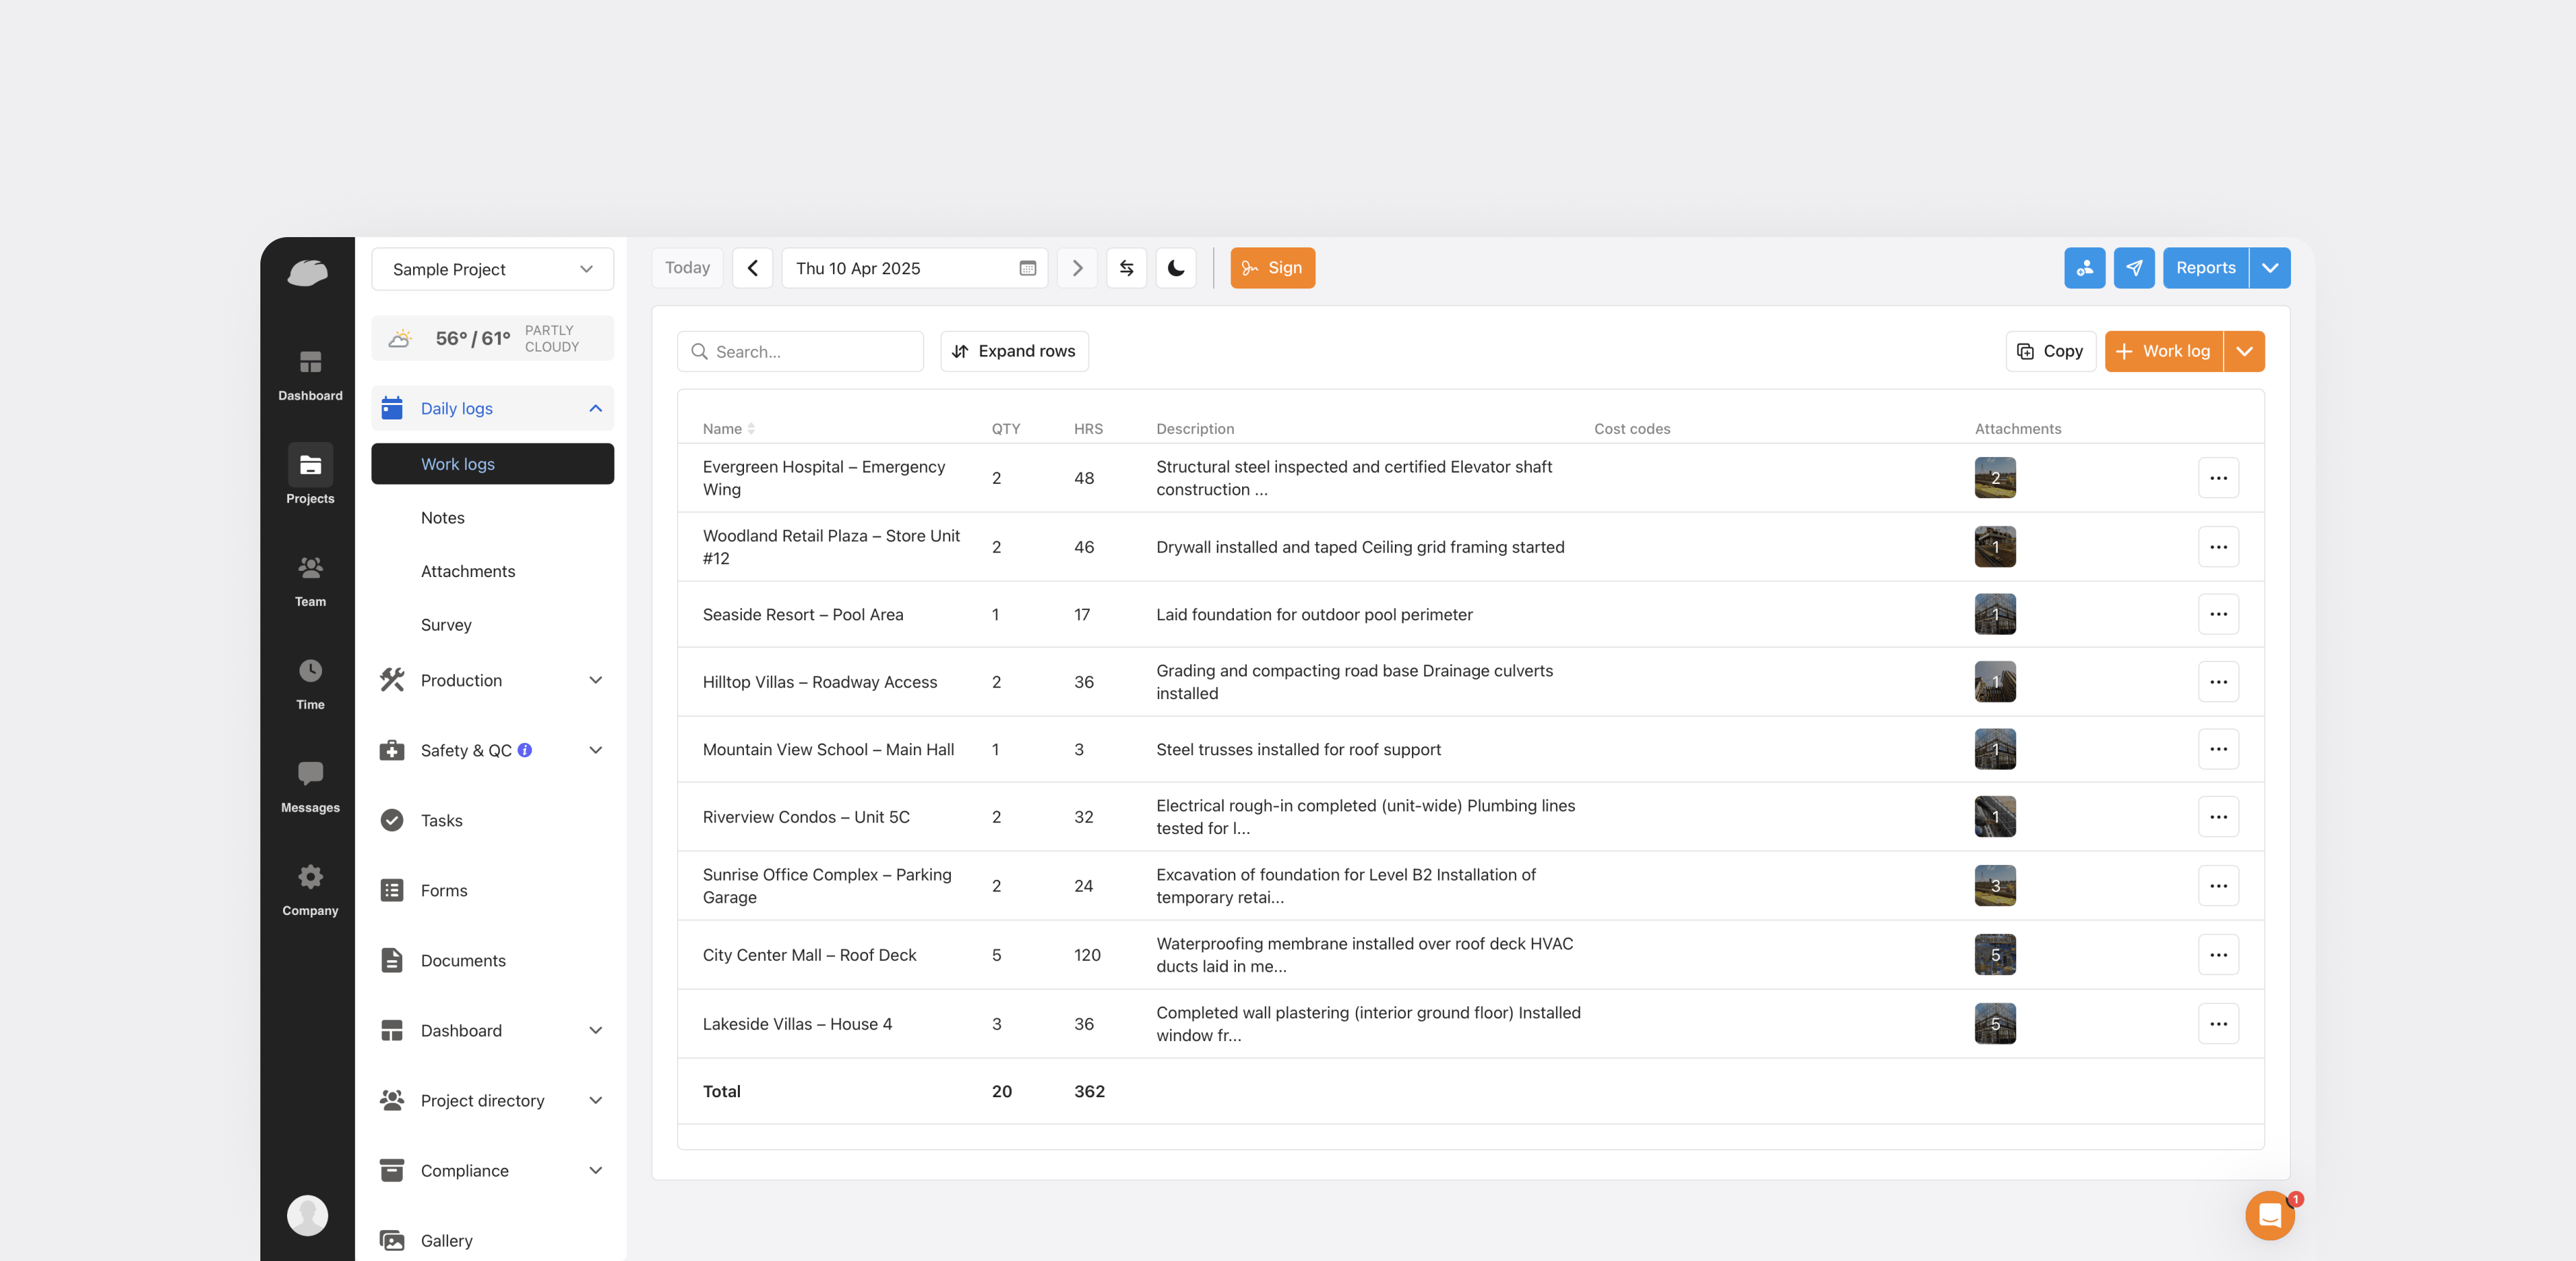
Task: Click the swap arrows icon in toolbar
Action: pyautogui.click(x=1126, y=268)
